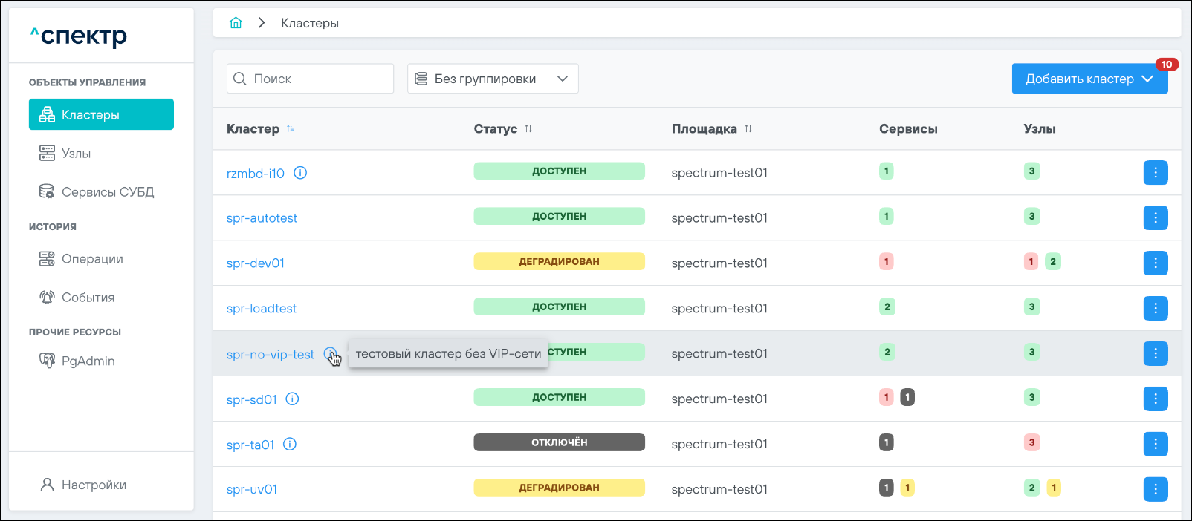Viewport: 1192px width, 521px height.
Task: Click the red services badge for spr-dev01
Action: point(886,262)
